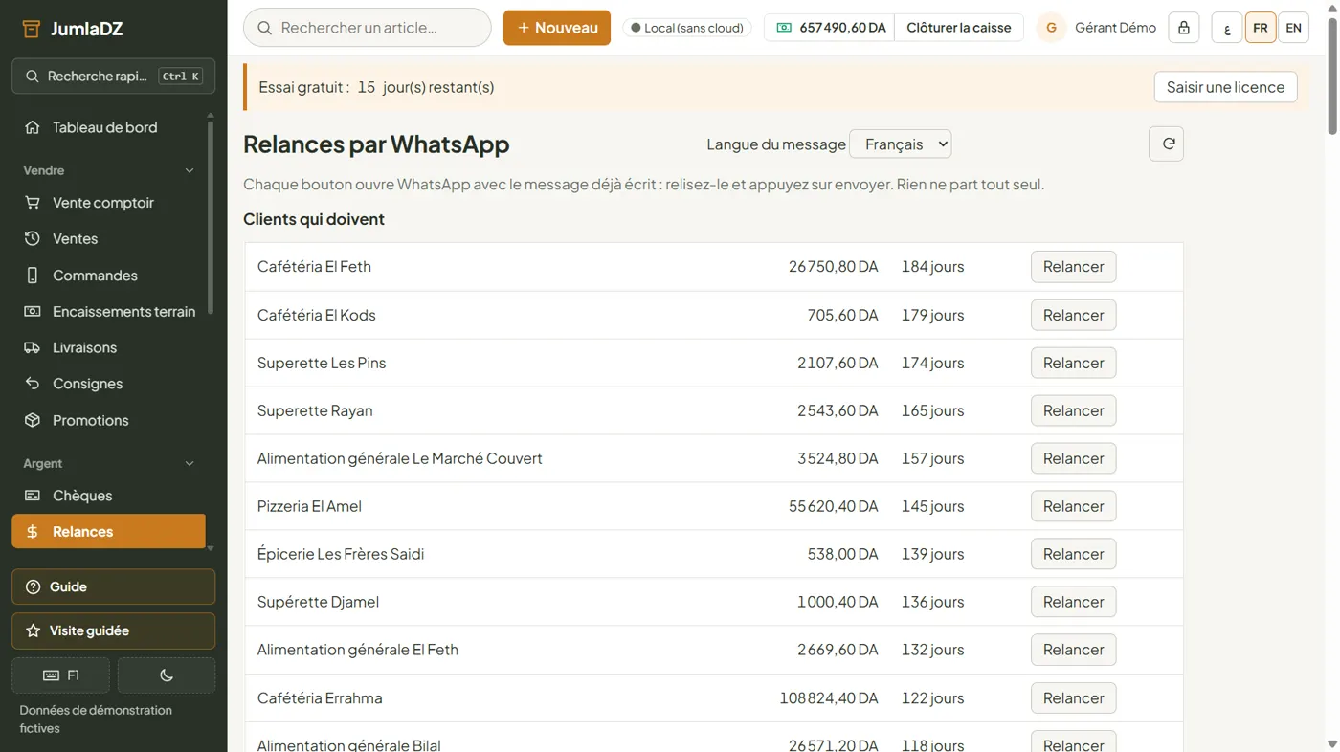
Task: Open Chèques in the sidebar
Action: pos(108,496)
